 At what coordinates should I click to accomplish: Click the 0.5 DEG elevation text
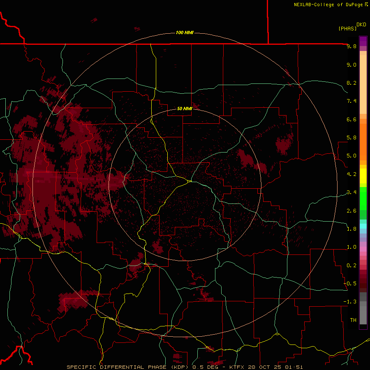point(206,367)
